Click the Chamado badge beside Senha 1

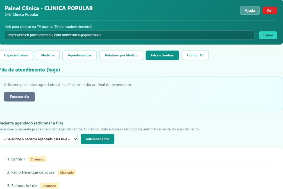[x=37, y=159]
